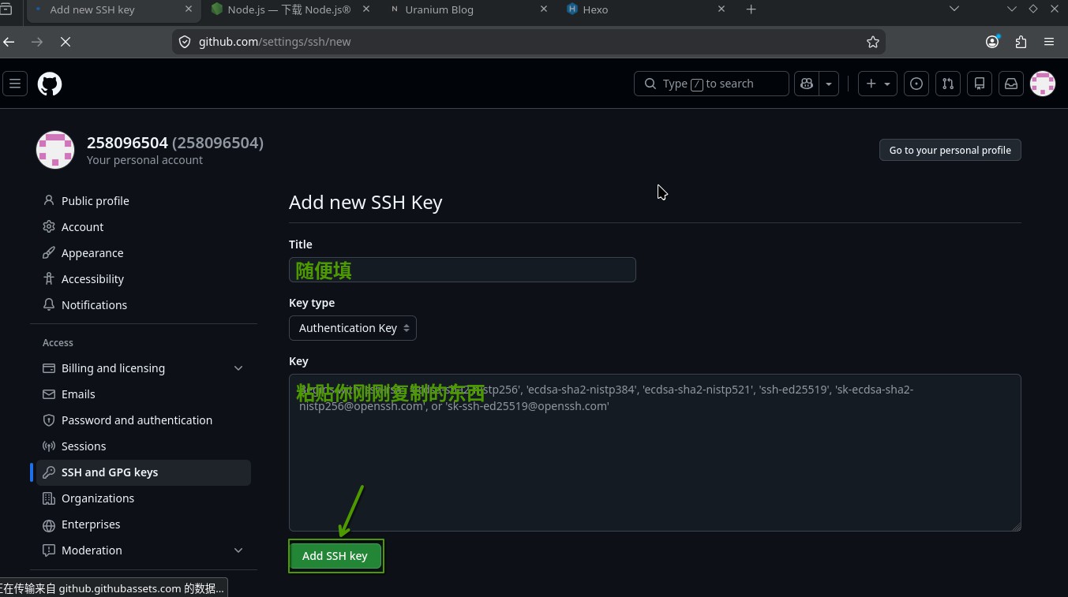Expand the Copilot dropdown arrow
The height and width of the screenshot is (597, 1068).
[x=829, y=84]
